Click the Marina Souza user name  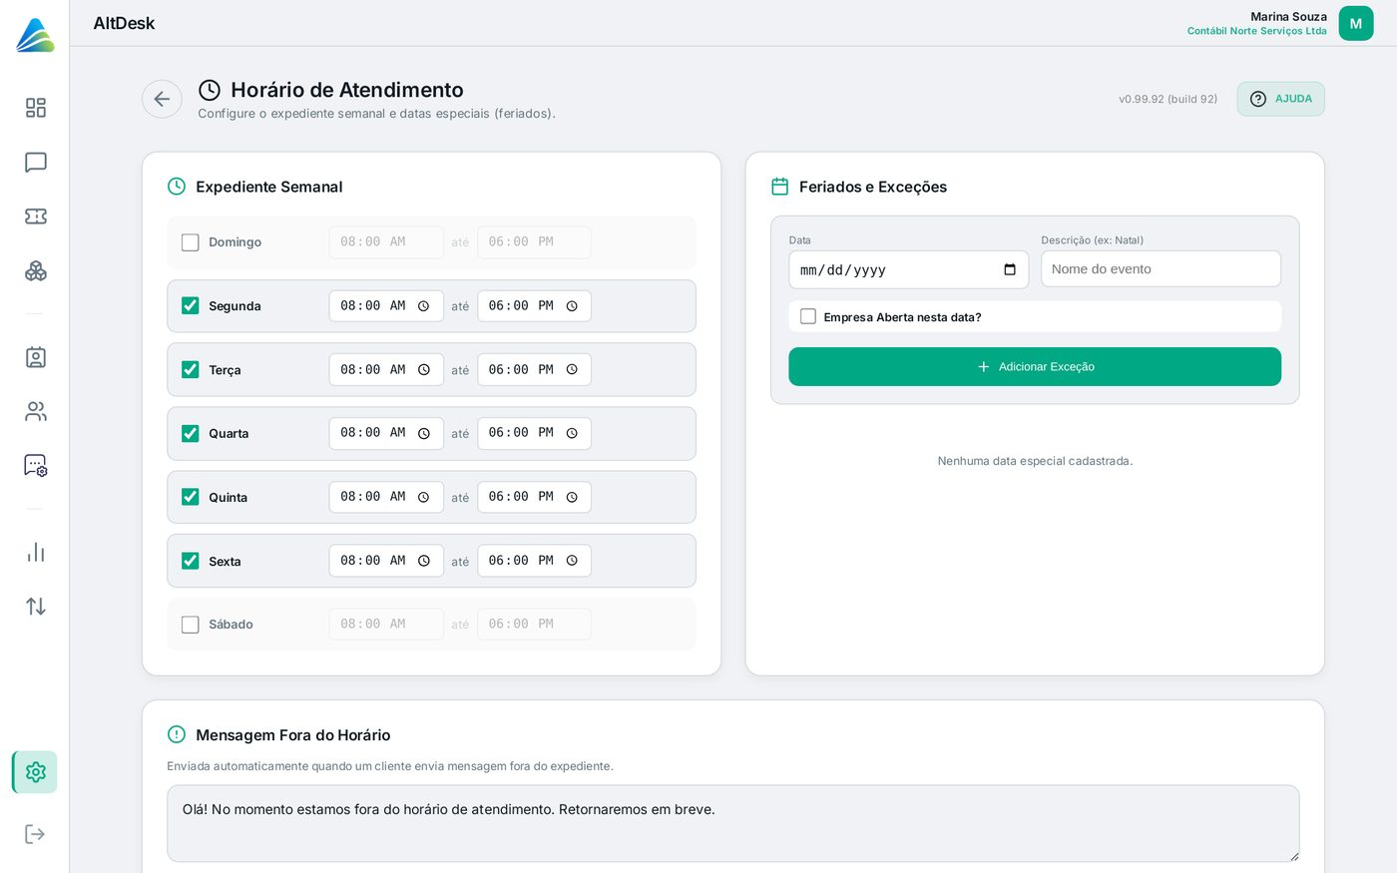(1288, 16)
